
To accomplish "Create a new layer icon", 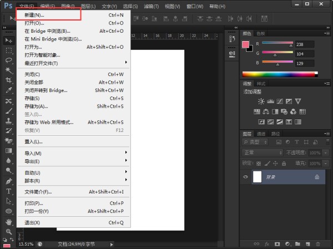I will click(x=307, y=244).
